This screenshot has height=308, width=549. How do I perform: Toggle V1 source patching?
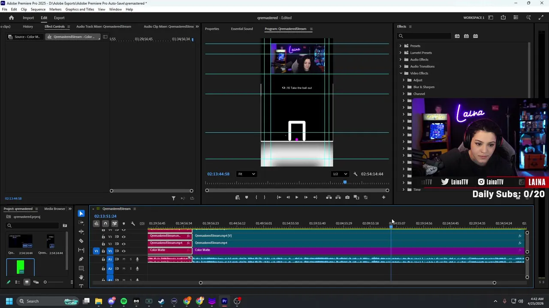(x=96, y=251)
